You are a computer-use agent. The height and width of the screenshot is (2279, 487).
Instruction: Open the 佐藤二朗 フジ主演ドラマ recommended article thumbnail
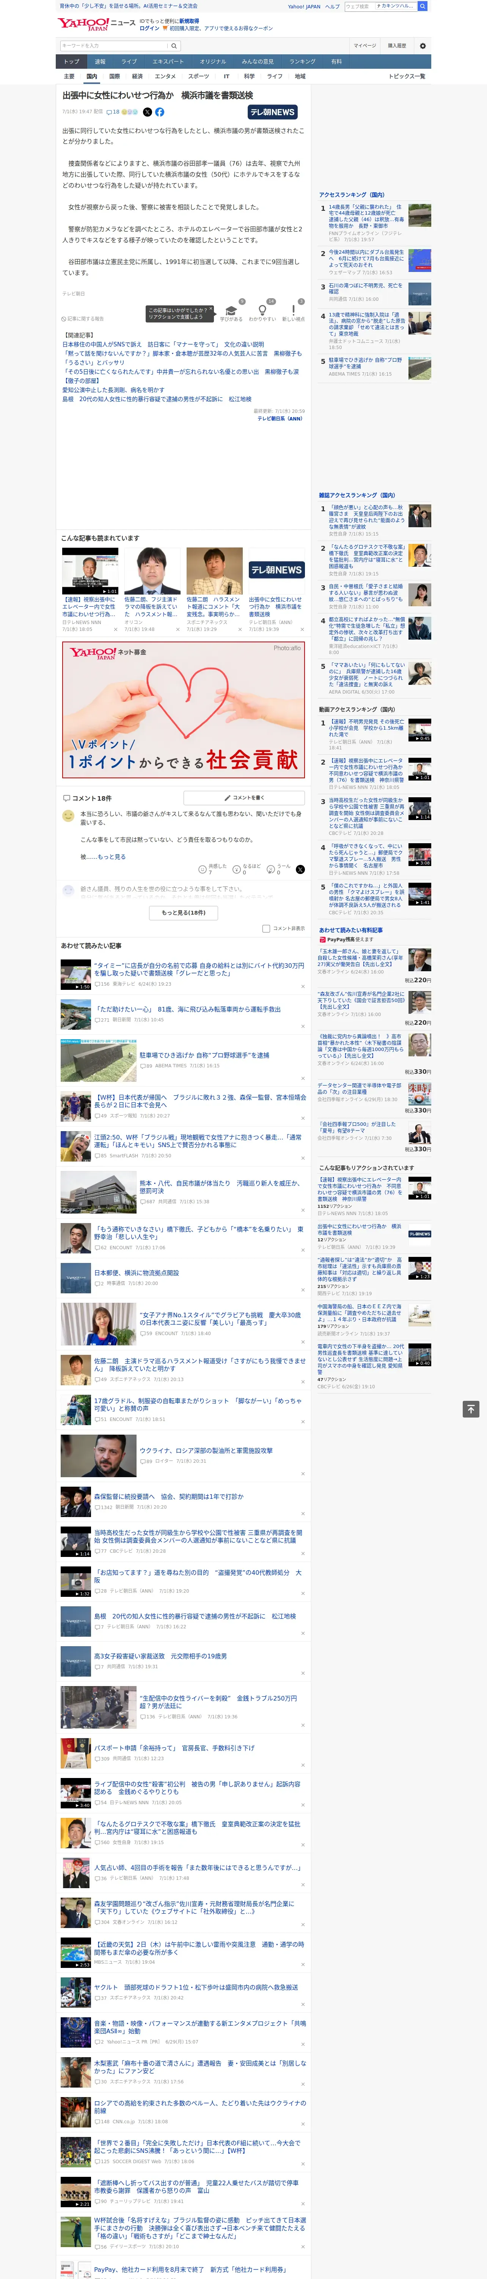point(152,571)
